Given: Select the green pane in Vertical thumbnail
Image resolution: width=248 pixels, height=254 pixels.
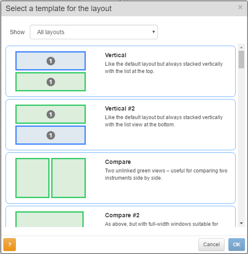Looking at the screenshot, I should (x=50, y=82).
